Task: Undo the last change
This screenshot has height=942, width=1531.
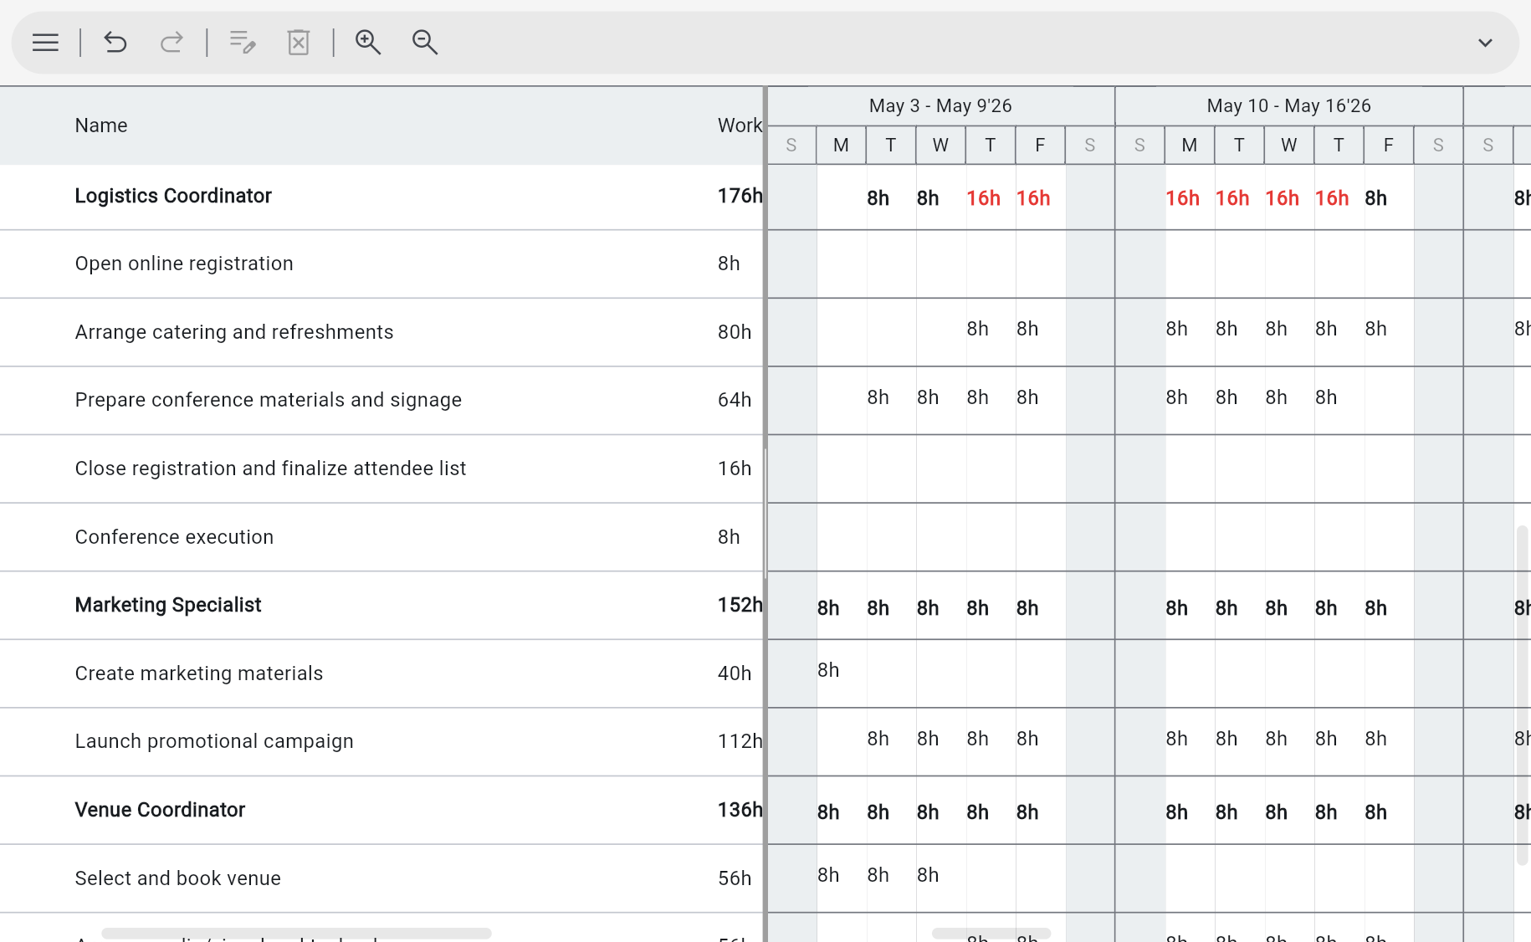Action: pos(115,42)
